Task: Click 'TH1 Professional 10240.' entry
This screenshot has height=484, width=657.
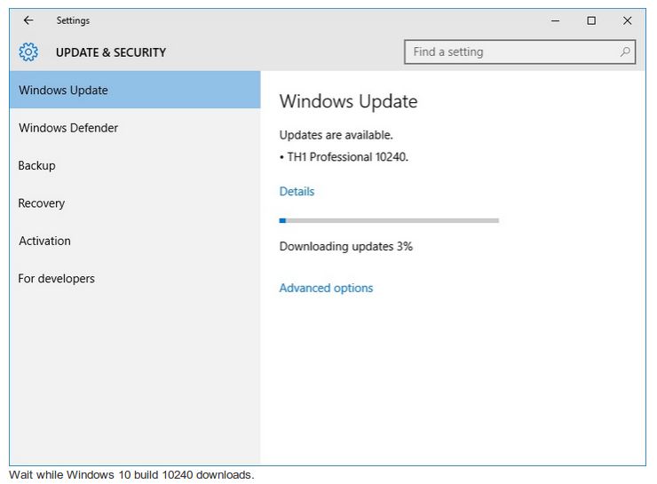Action: tap(348, 156)
